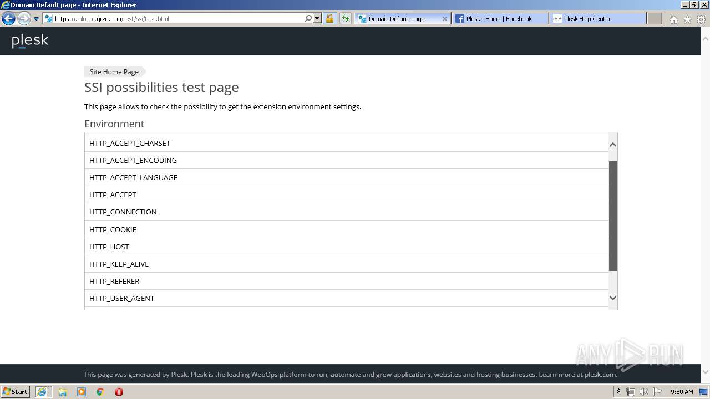Select HTTP_COOKIE row
710x399 pixels.
(x=347, y=229)
